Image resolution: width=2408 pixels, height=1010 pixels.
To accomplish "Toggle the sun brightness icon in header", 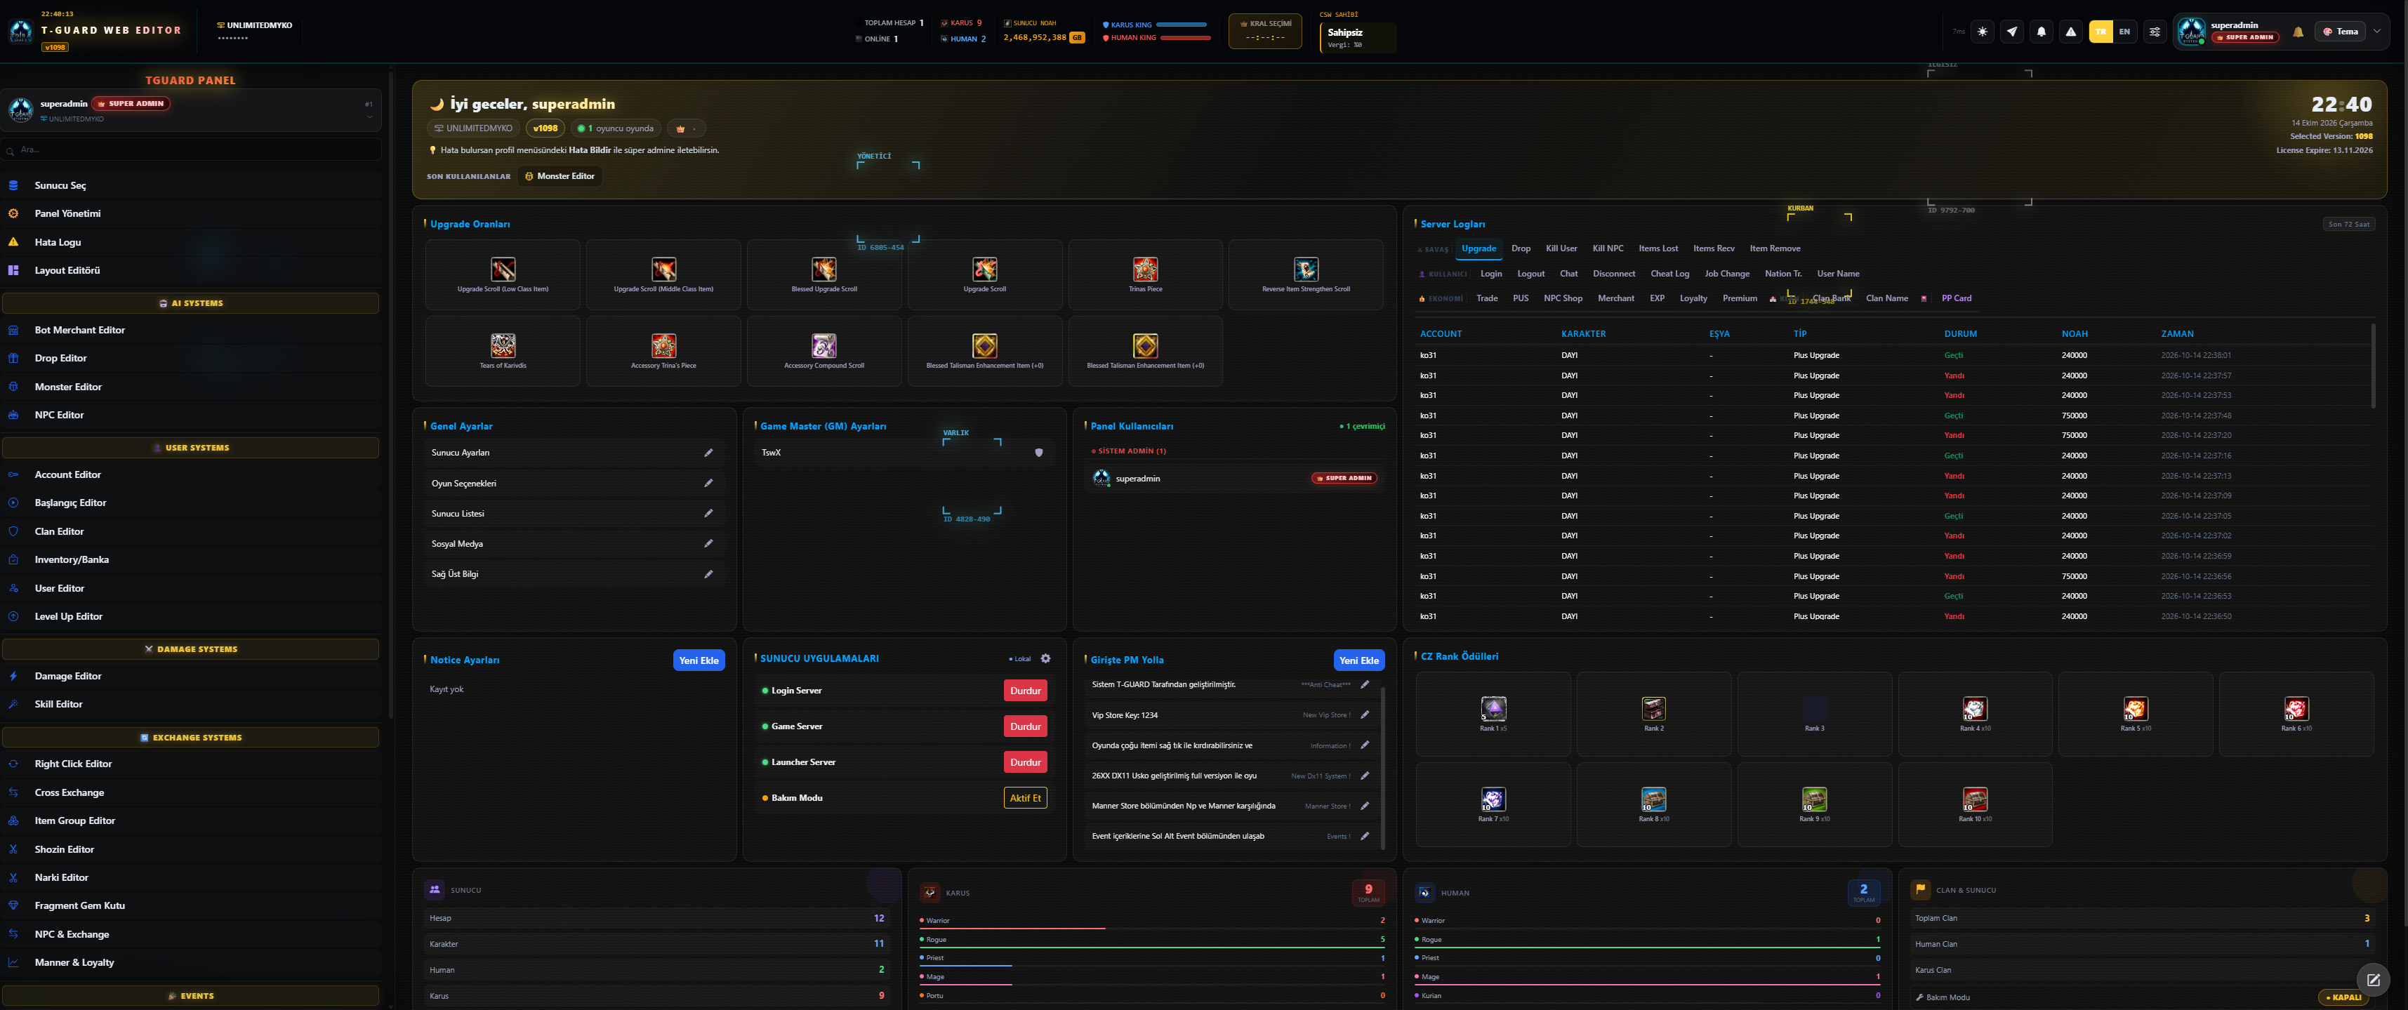I will click(1982, 32).
